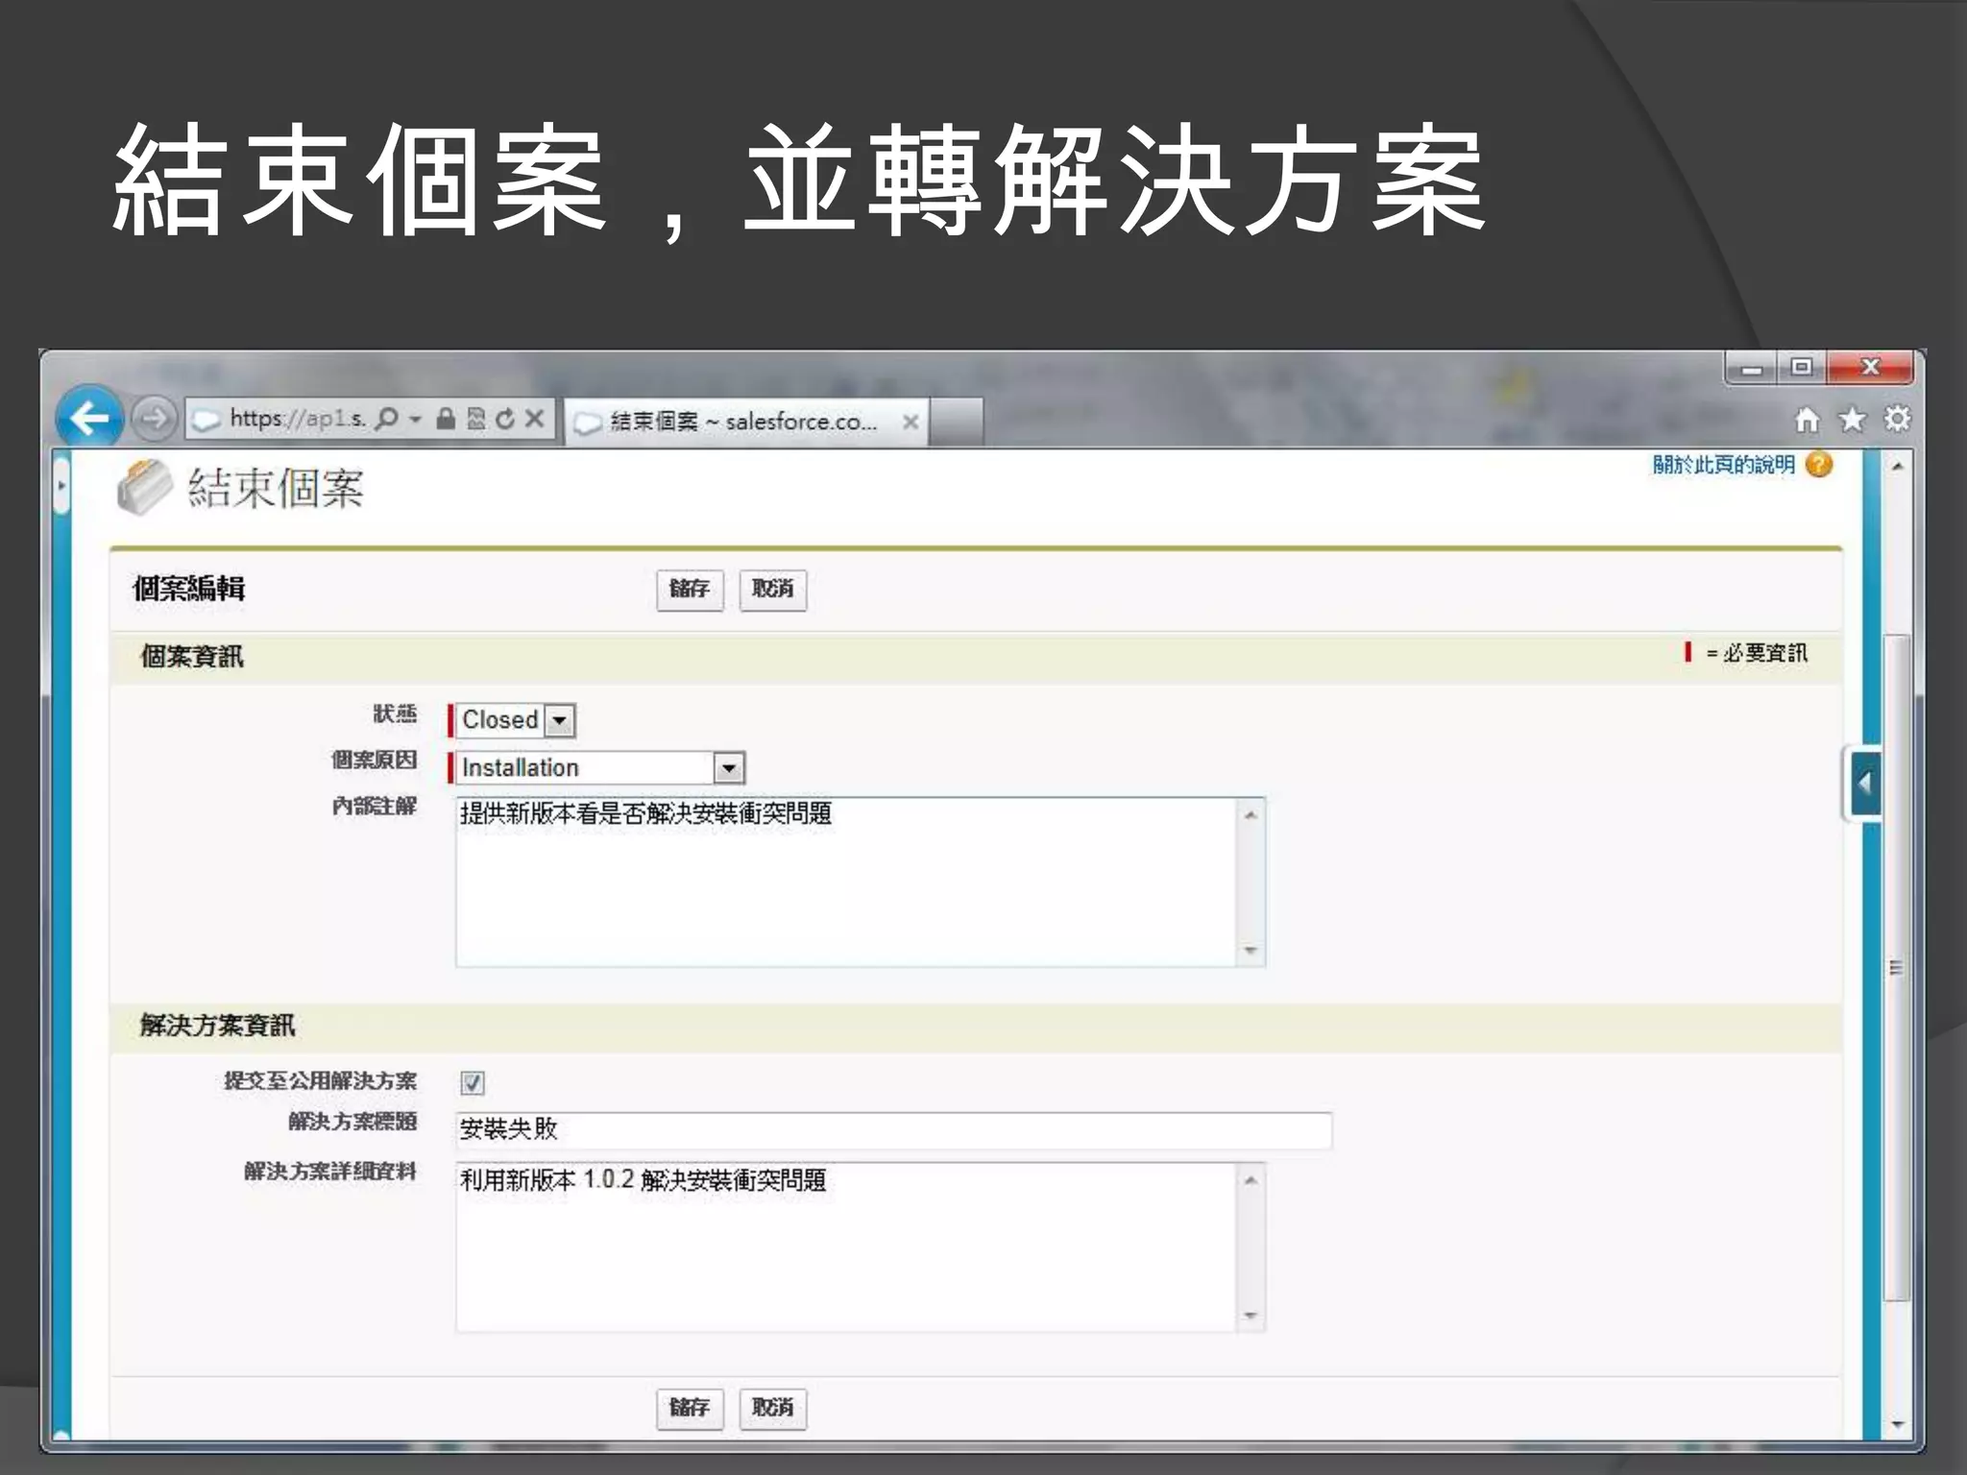Click the https://ap1.s address field
This screenshot has width=1967, height=1475.
pyautogui.click(x=298, y=419)
